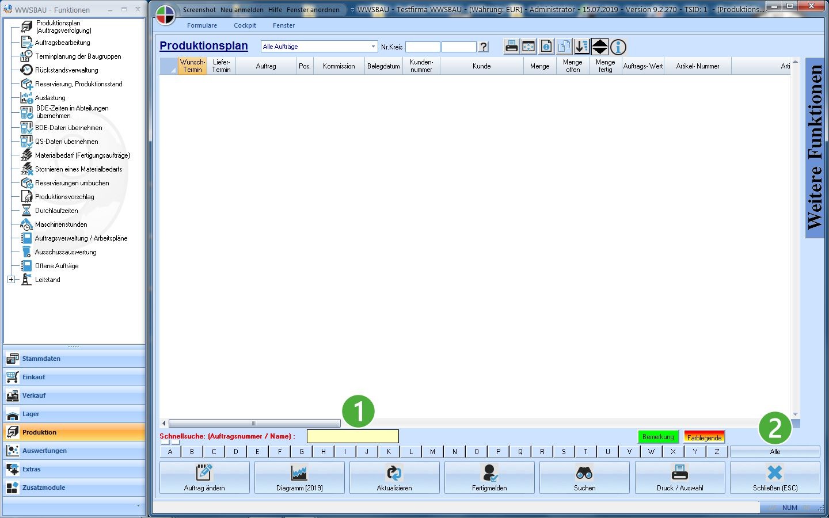This screenshot has height=518, width=829.
Task: Open the Stammdaten navigation group
Action: pyautogui.click(x=74, y=359)
